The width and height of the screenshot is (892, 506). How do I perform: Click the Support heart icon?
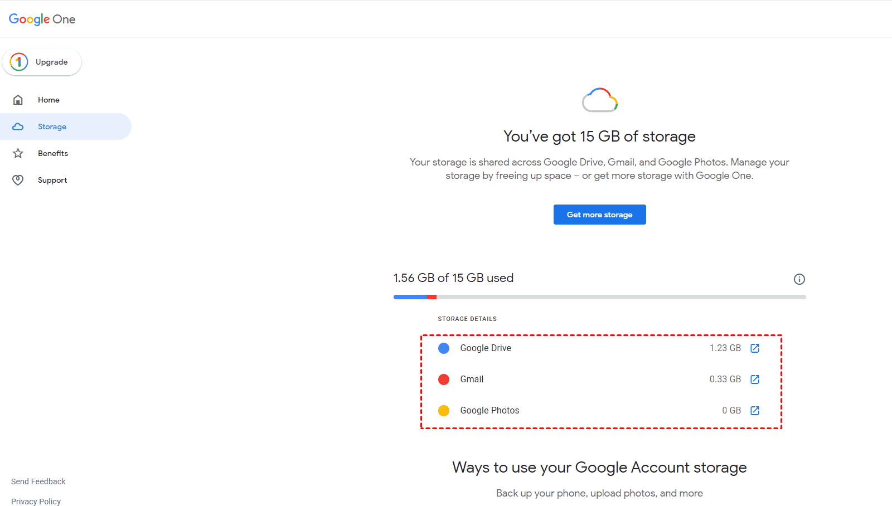click(18, 180)
